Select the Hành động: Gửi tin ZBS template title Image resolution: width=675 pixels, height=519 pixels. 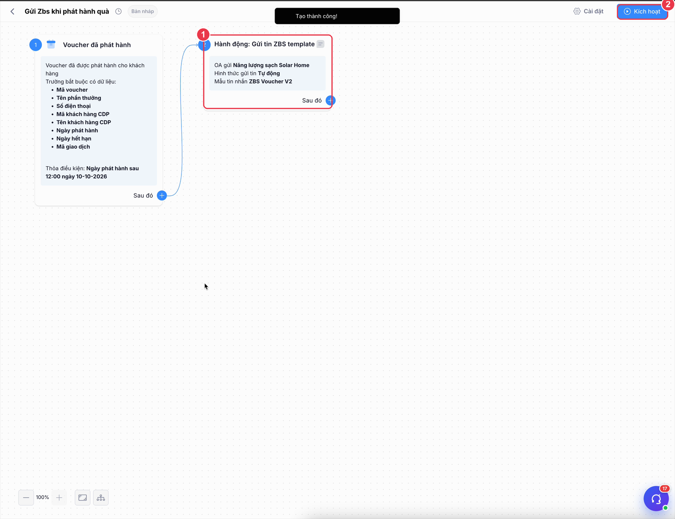[265, 44]
